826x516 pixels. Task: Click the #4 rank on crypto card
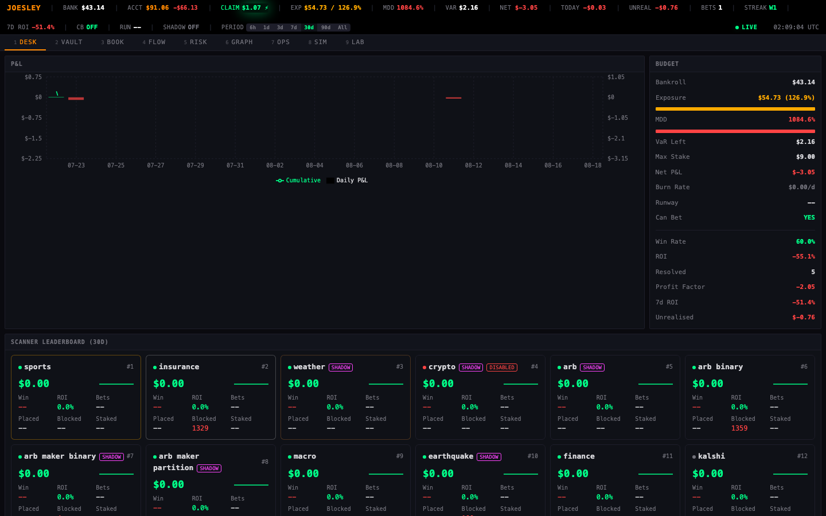534,367
